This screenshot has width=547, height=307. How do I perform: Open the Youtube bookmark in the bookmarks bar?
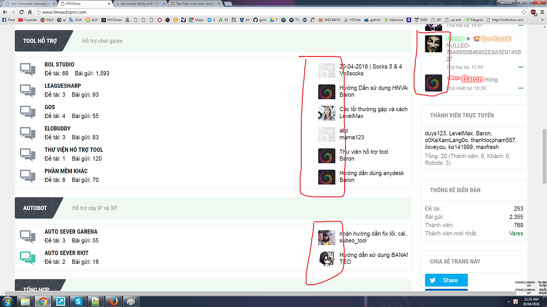coord(27,20)
